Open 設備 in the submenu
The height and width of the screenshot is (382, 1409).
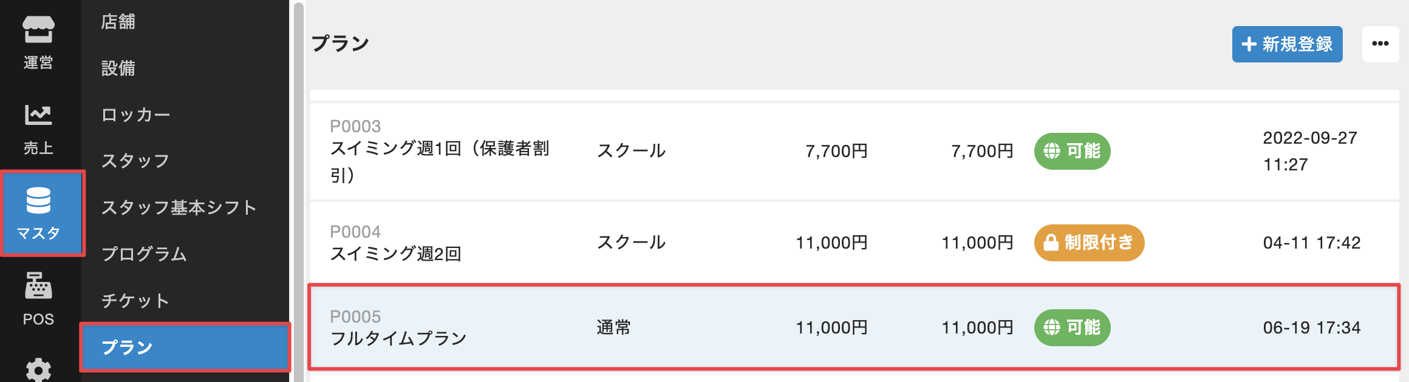[118, 68]
